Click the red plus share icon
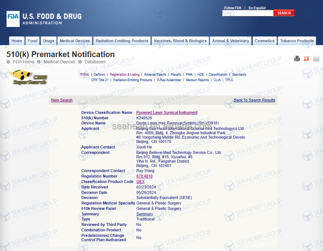This screenshot has width=323, height=251. click(306, 59)
